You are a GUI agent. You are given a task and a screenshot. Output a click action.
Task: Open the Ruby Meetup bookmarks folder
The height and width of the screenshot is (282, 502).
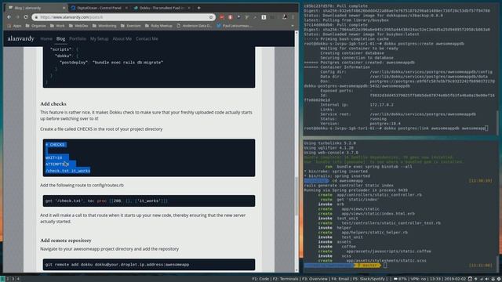pyautogui.click(x=158, y=26)
